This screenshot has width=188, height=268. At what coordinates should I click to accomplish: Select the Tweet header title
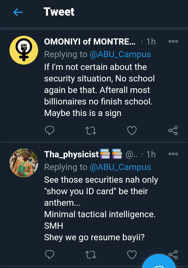59,12
